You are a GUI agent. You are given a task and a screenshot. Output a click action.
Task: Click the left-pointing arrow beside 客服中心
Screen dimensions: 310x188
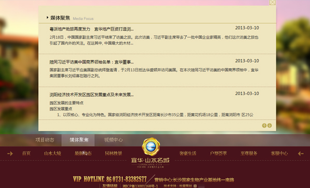click(301, 153)
